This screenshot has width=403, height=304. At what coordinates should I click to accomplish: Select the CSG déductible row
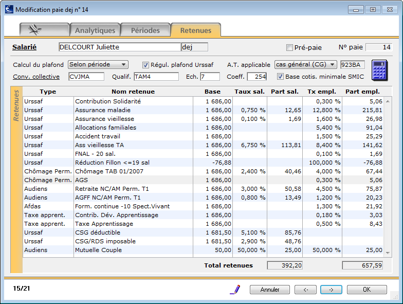[x=203, y=233]
